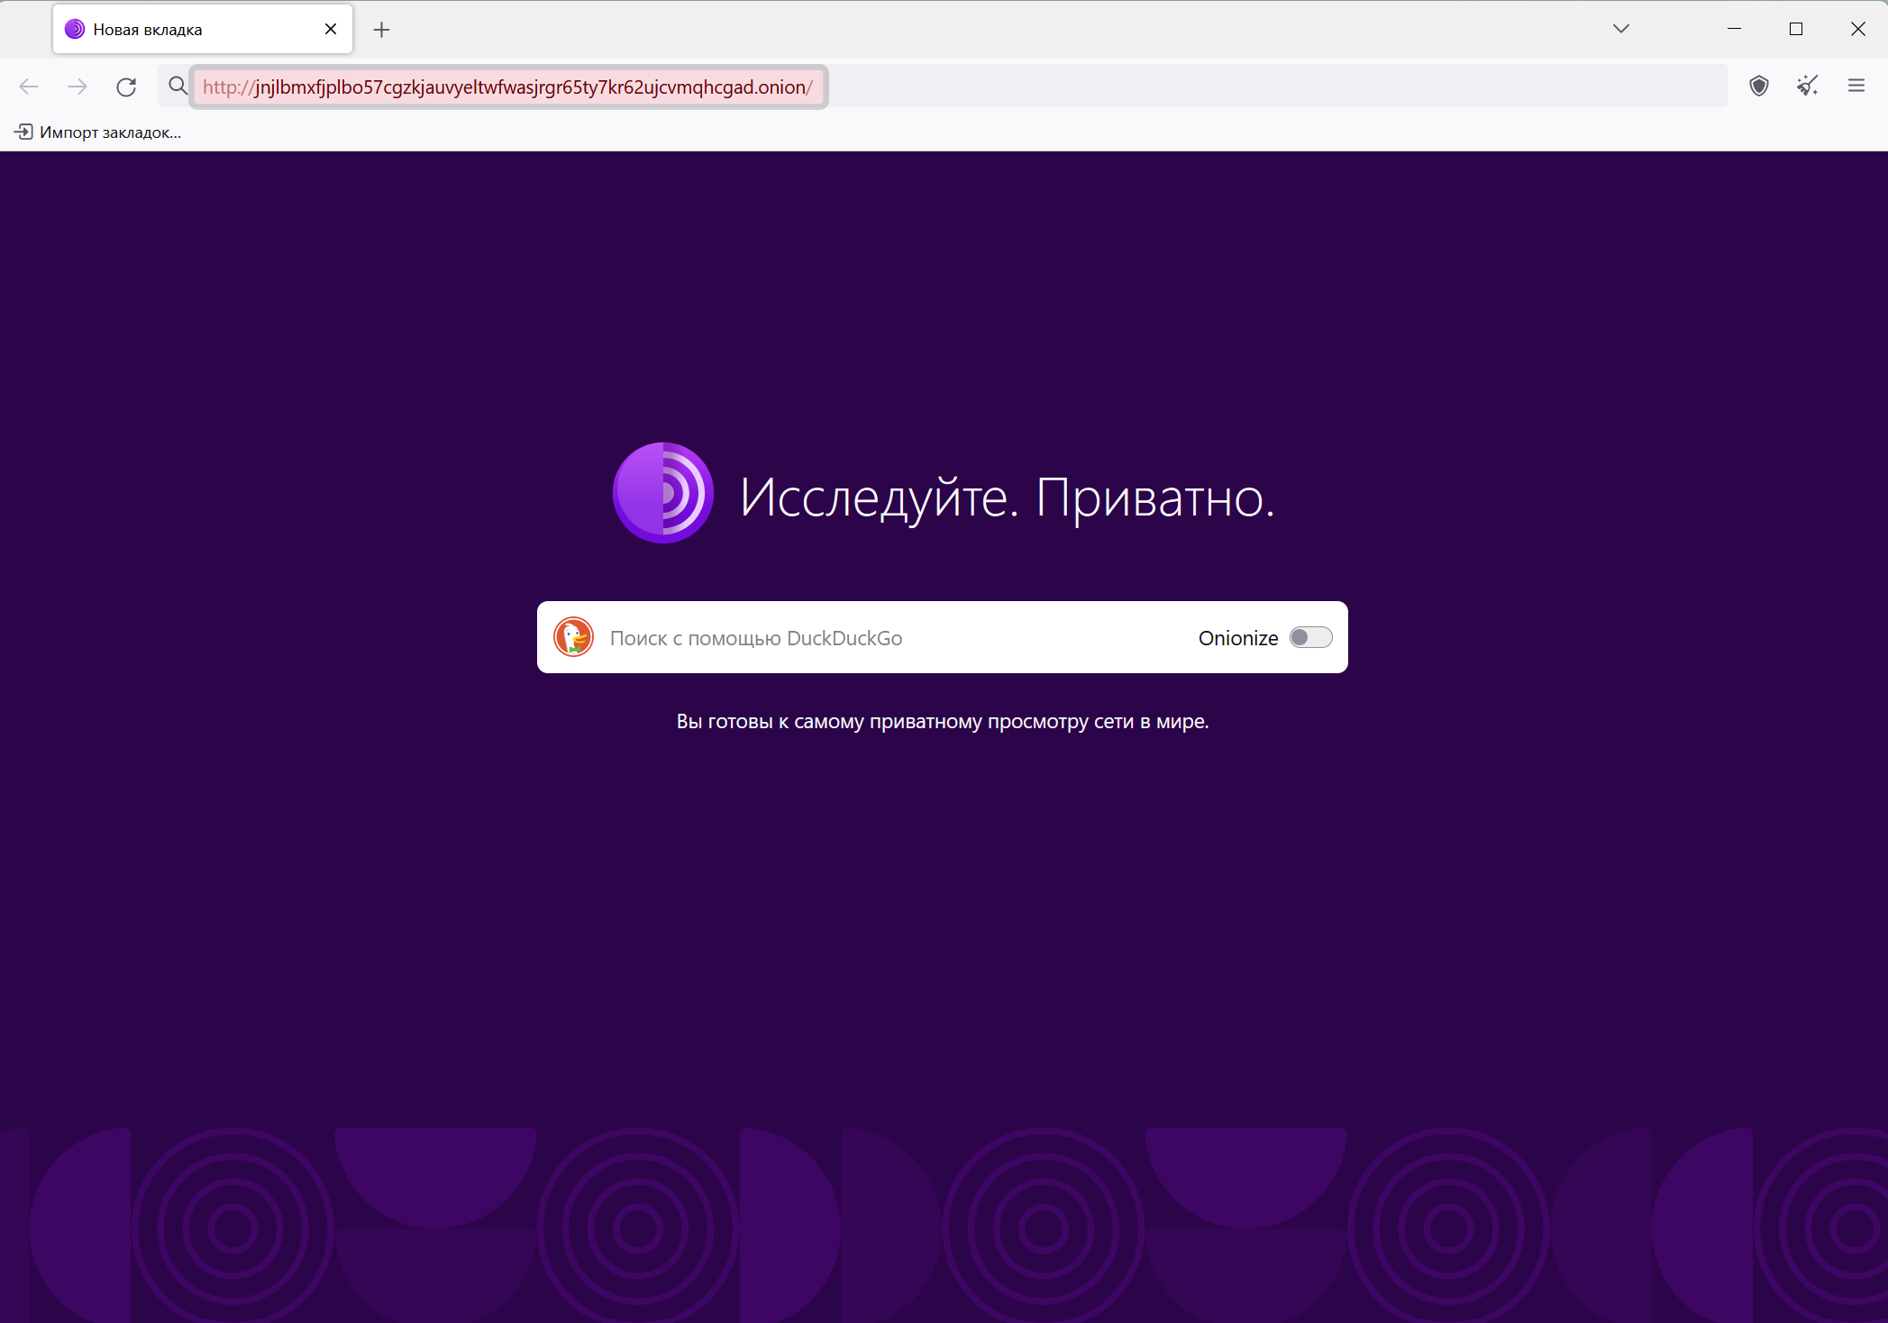This screenshot has height=1323, width=1888.
Task: Expand the list all tabs chevron
Action: pyautogui.click(x=1620, y=29)
